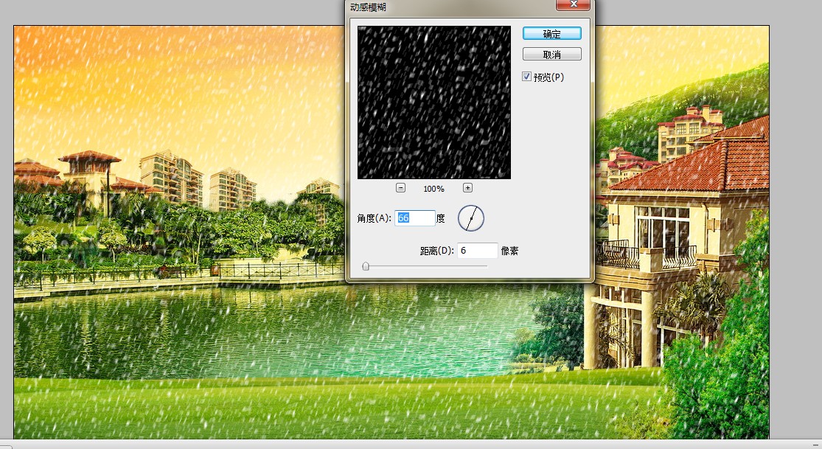This screenshot has height=449, width=822.
Task: Focus the 距离(D) distance input field
Action: pos(477,251)
